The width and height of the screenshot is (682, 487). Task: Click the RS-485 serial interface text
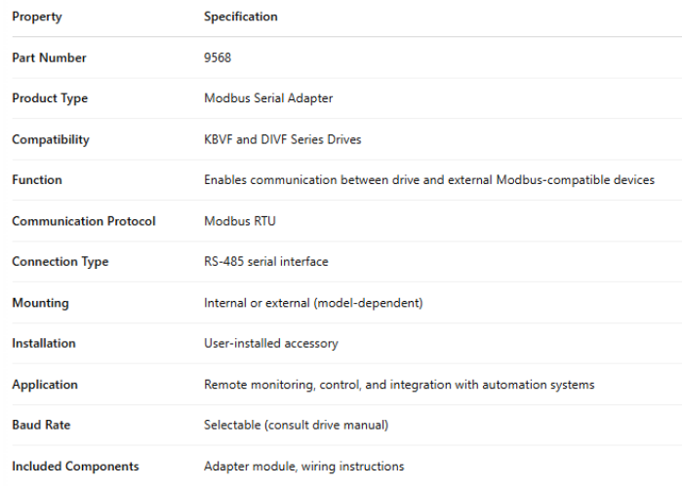click(265, 262)
